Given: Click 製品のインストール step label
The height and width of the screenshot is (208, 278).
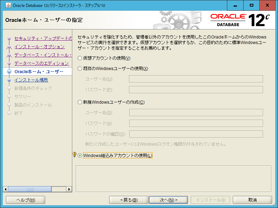Looking at the screenshot, I should pyautogui.click(x=33, y=105).
